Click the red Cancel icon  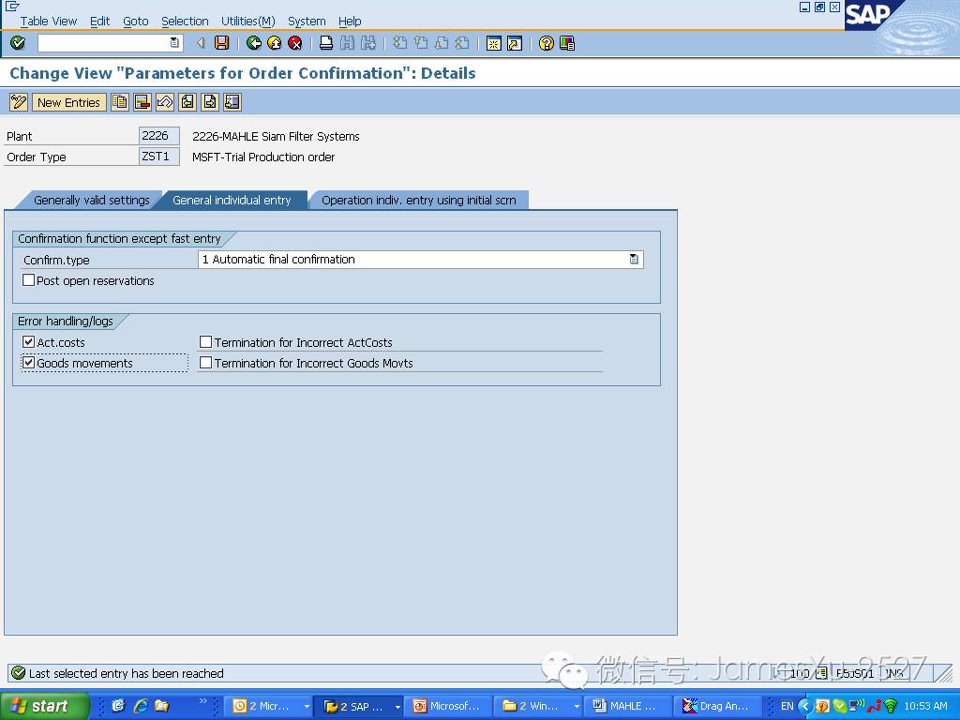295,43
